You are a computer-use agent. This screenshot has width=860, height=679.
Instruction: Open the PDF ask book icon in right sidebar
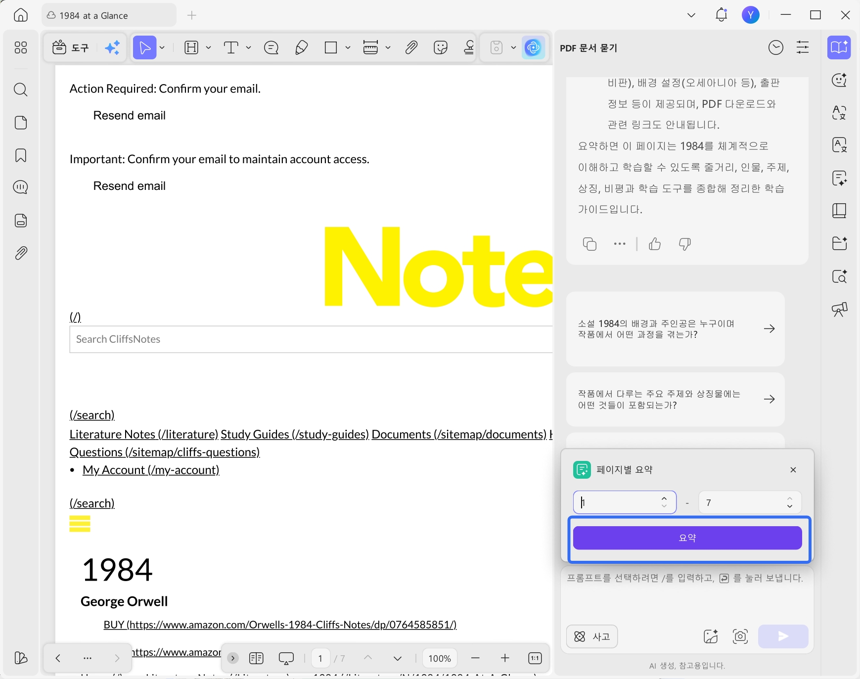click(x=839, y=47)
